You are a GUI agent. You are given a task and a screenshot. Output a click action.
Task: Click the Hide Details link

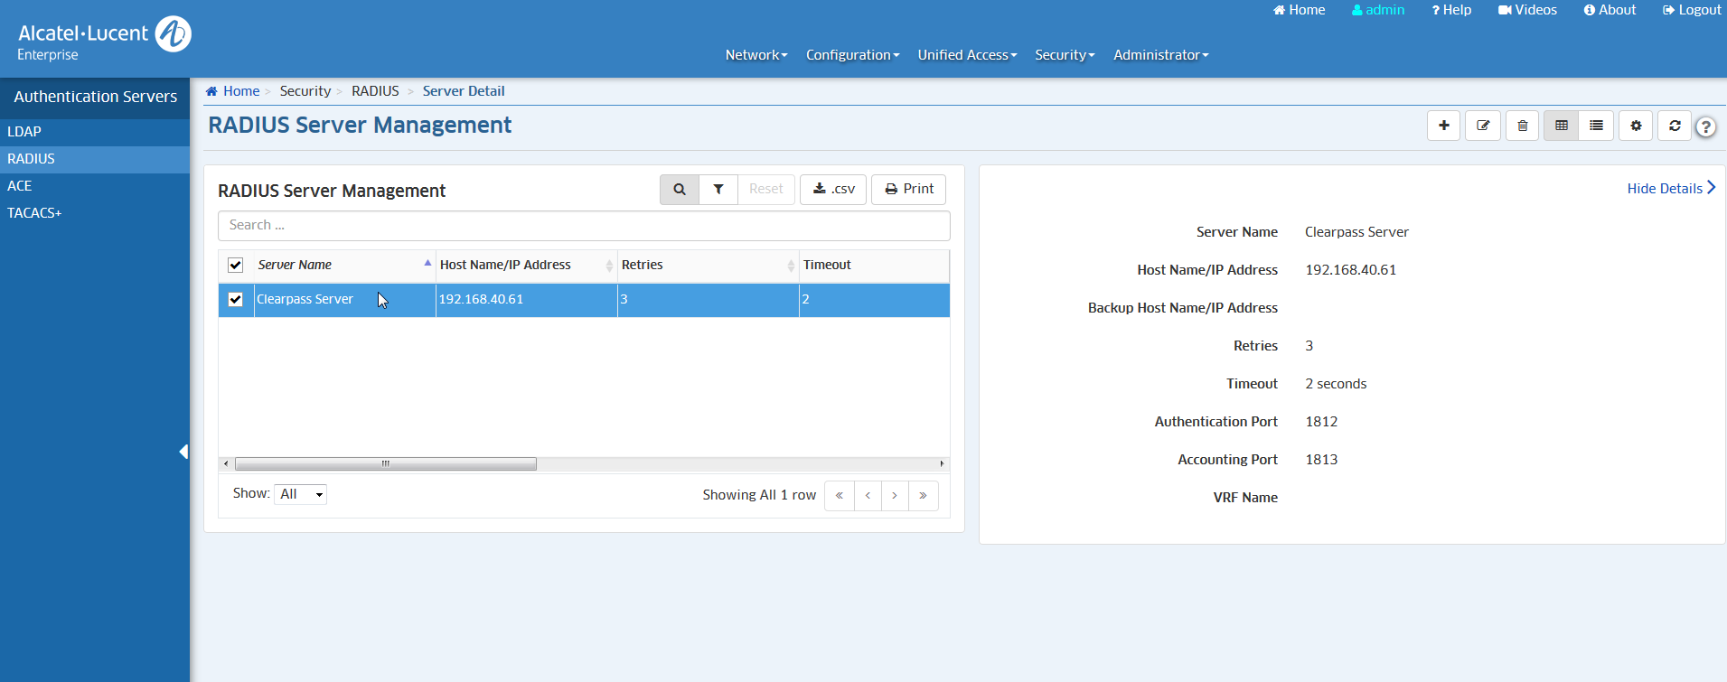click(x=1670, y=188)
